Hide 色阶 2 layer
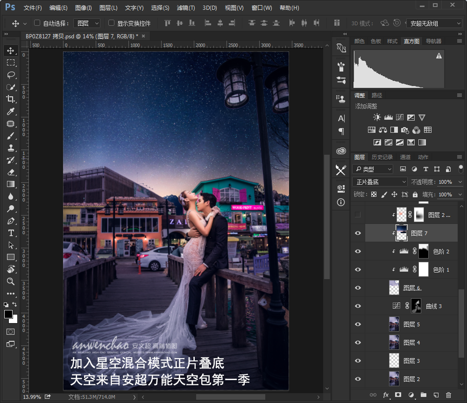The height and width of the screenshot is (403, 467). (358, 251)
